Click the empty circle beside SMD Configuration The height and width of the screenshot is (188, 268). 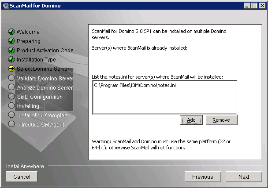tap(11, 96)
